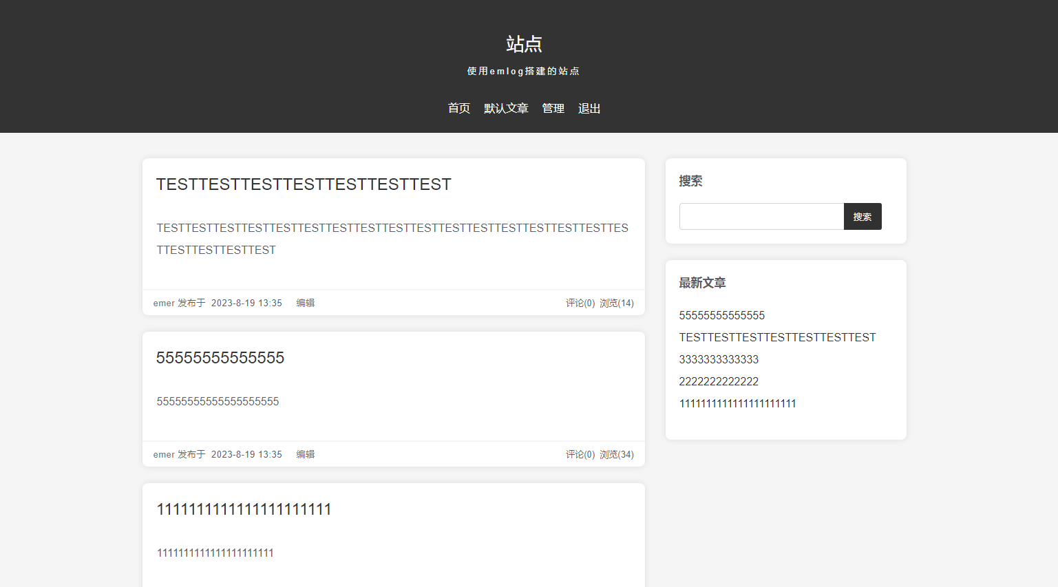Open the 管理 admin link
This screenshot has height=587, width=1058.
coord(553,108)
